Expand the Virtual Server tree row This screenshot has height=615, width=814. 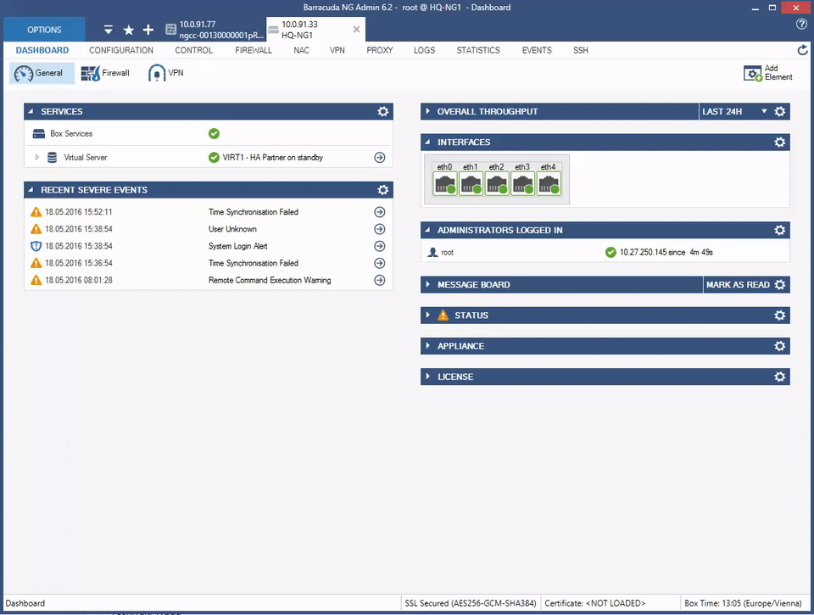click(36, 158)
